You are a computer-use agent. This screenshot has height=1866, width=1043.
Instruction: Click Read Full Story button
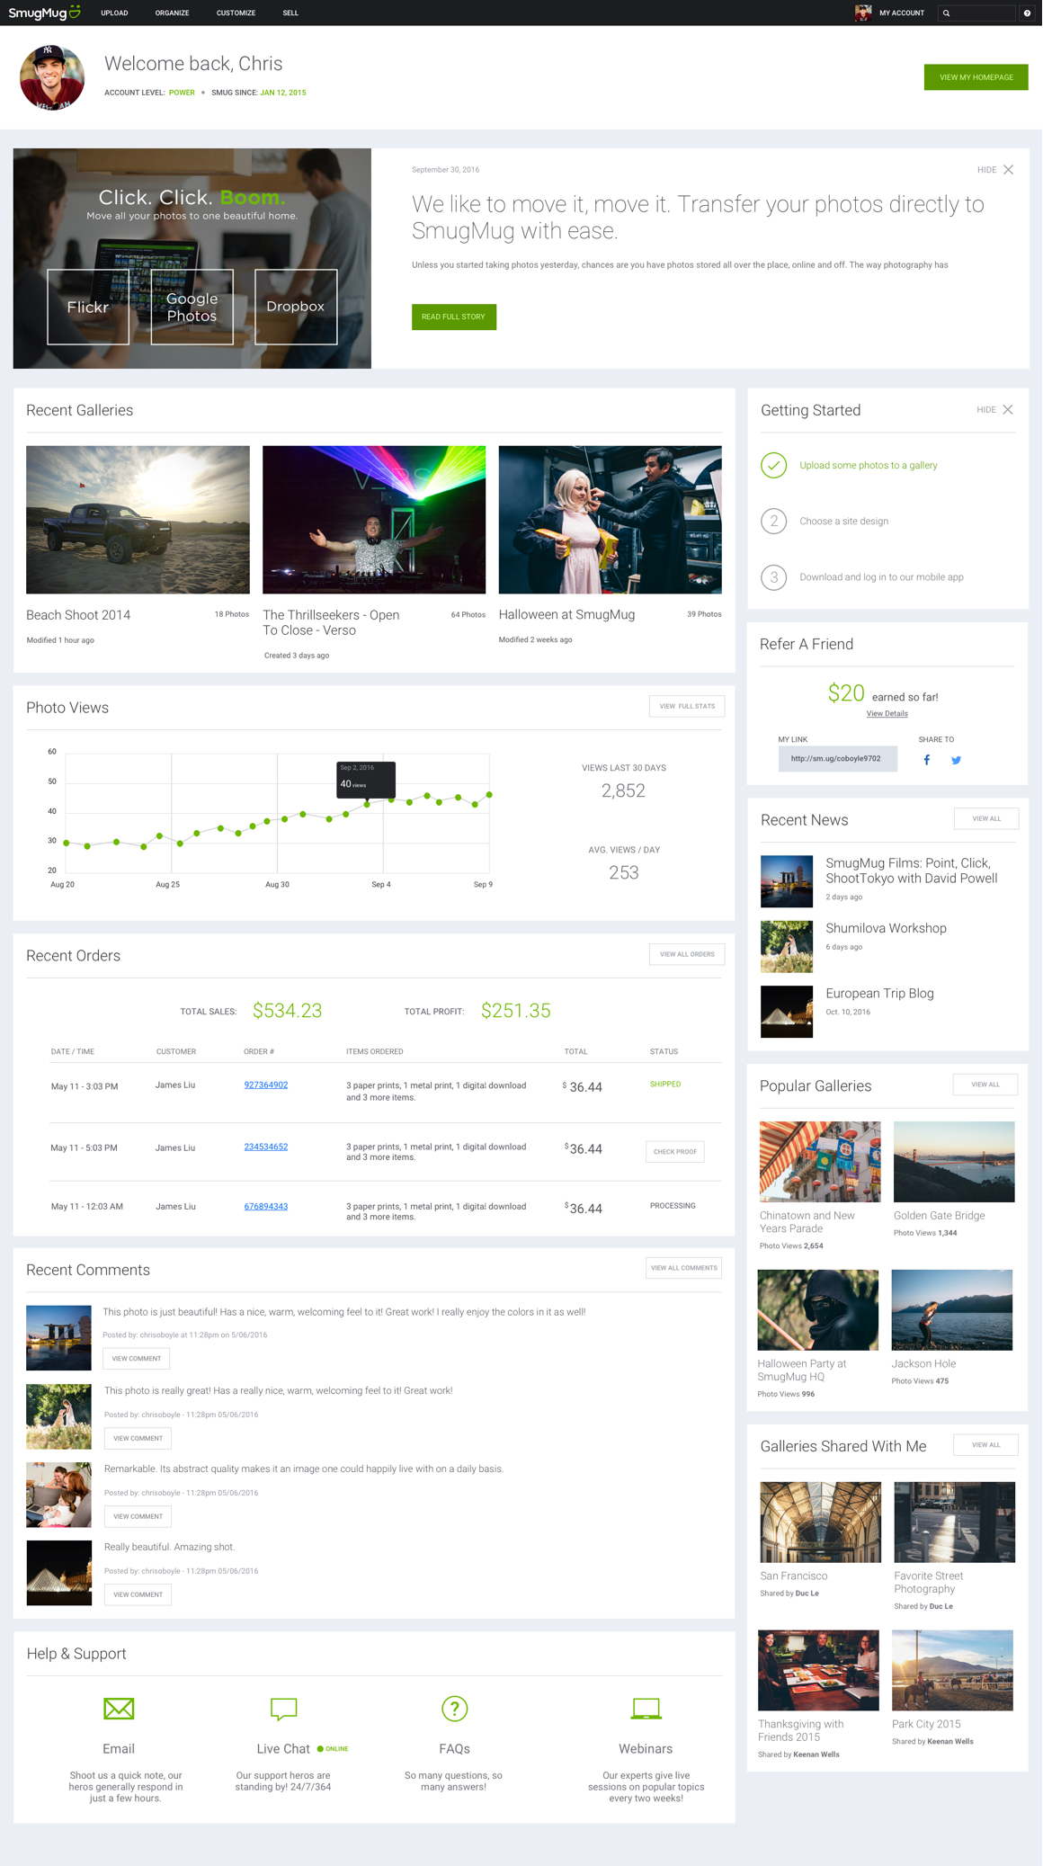pos(454,317)
